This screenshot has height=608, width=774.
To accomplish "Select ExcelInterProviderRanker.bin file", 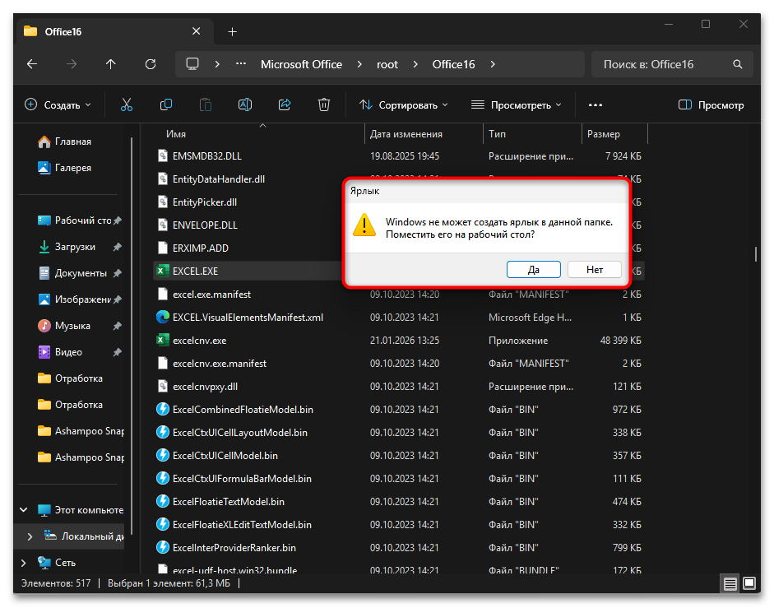I will coord(400,548).
